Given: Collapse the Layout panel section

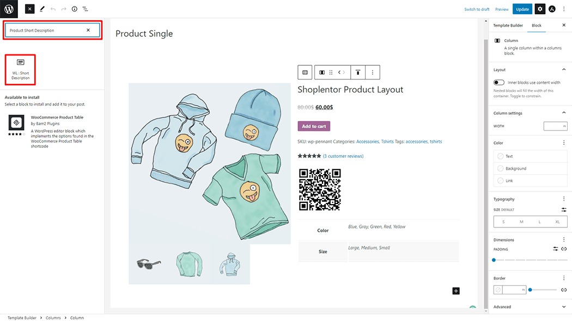Looking at the screenshot, I should (564, 70).
